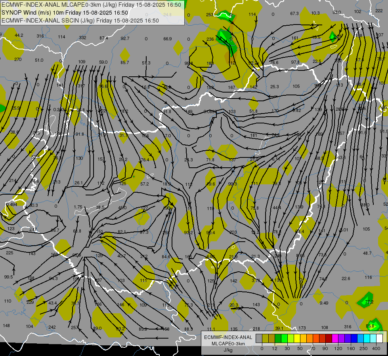388x356 pixels.
Task: Click the map value 57.2
Action: pos(145,184)
